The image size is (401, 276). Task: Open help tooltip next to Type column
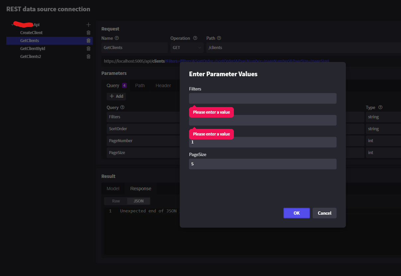pyautogui.click(x=381, y=107)
